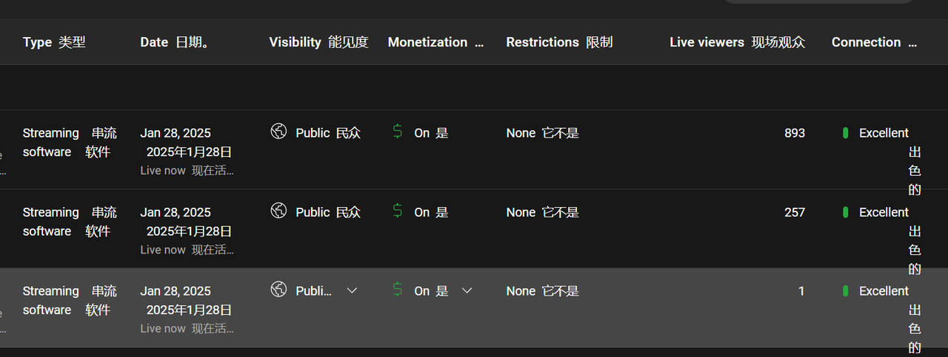Open the visibility dropdown chevron in the highlighted row

tap(352, 290)
